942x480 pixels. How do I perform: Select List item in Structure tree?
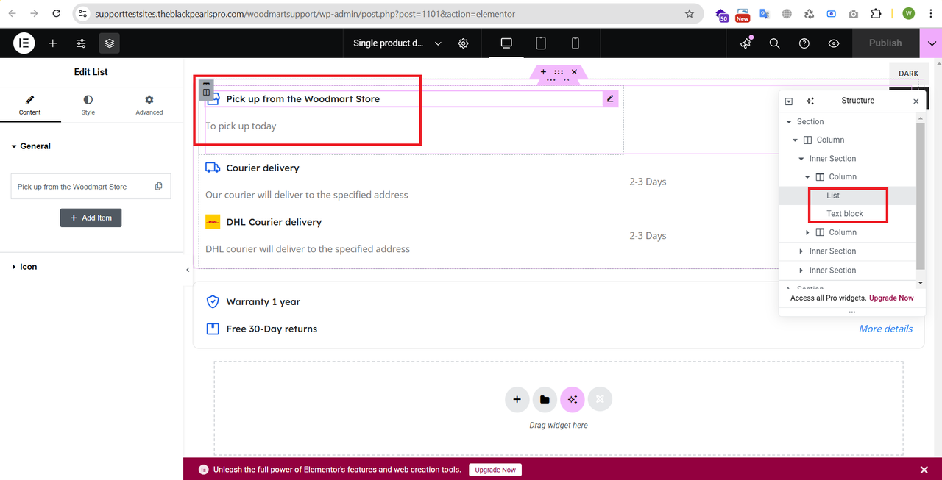833,196
